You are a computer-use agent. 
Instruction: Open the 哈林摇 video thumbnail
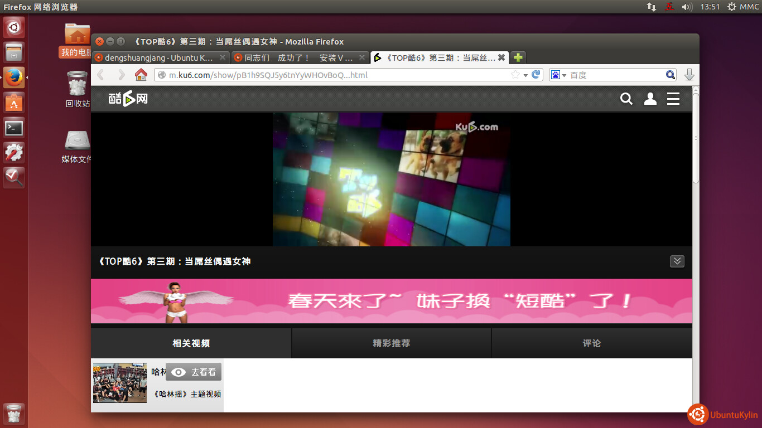120,383
